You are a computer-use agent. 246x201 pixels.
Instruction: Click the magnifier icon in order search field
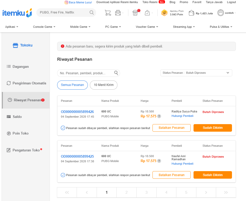pyautogui.click(x=116, y=73)
